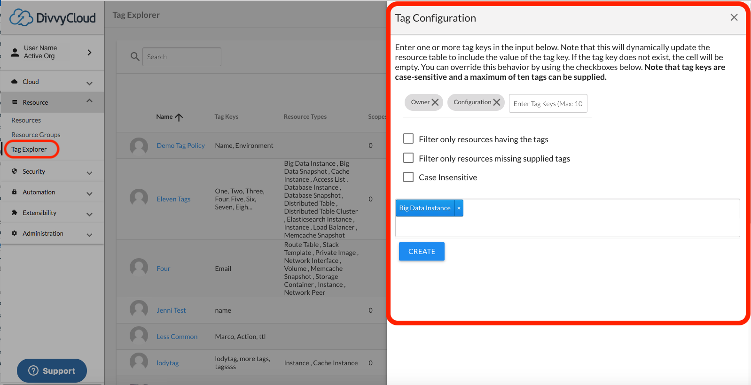The image size is (751, 385).
Task: Click the Search input field
Action: 182,57
